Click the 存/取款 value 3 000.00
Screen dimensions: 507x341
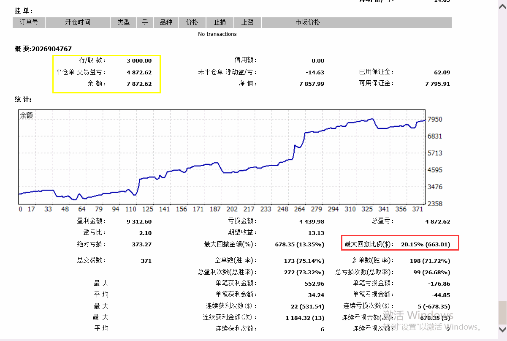point(139,61)
